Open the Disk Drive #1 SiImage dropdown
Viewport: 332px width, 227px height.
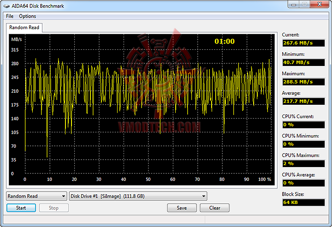138,196
